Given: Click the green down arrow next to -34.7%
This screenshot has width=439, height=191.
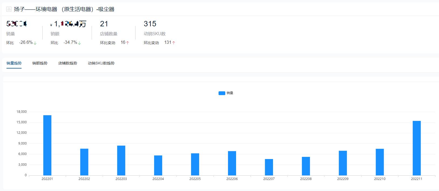Looking at the screenshot, I should [x=79, y=43].
